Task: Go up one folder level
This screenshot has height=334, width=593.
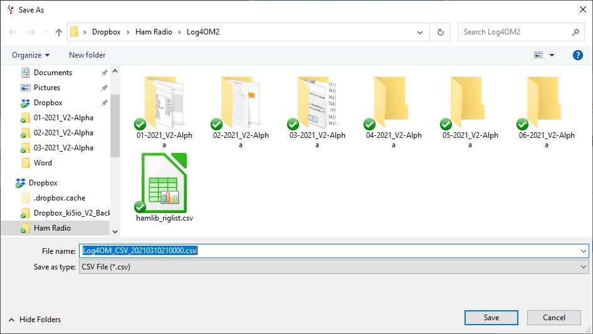Action: pyautogui.click(x=59, y=32)
